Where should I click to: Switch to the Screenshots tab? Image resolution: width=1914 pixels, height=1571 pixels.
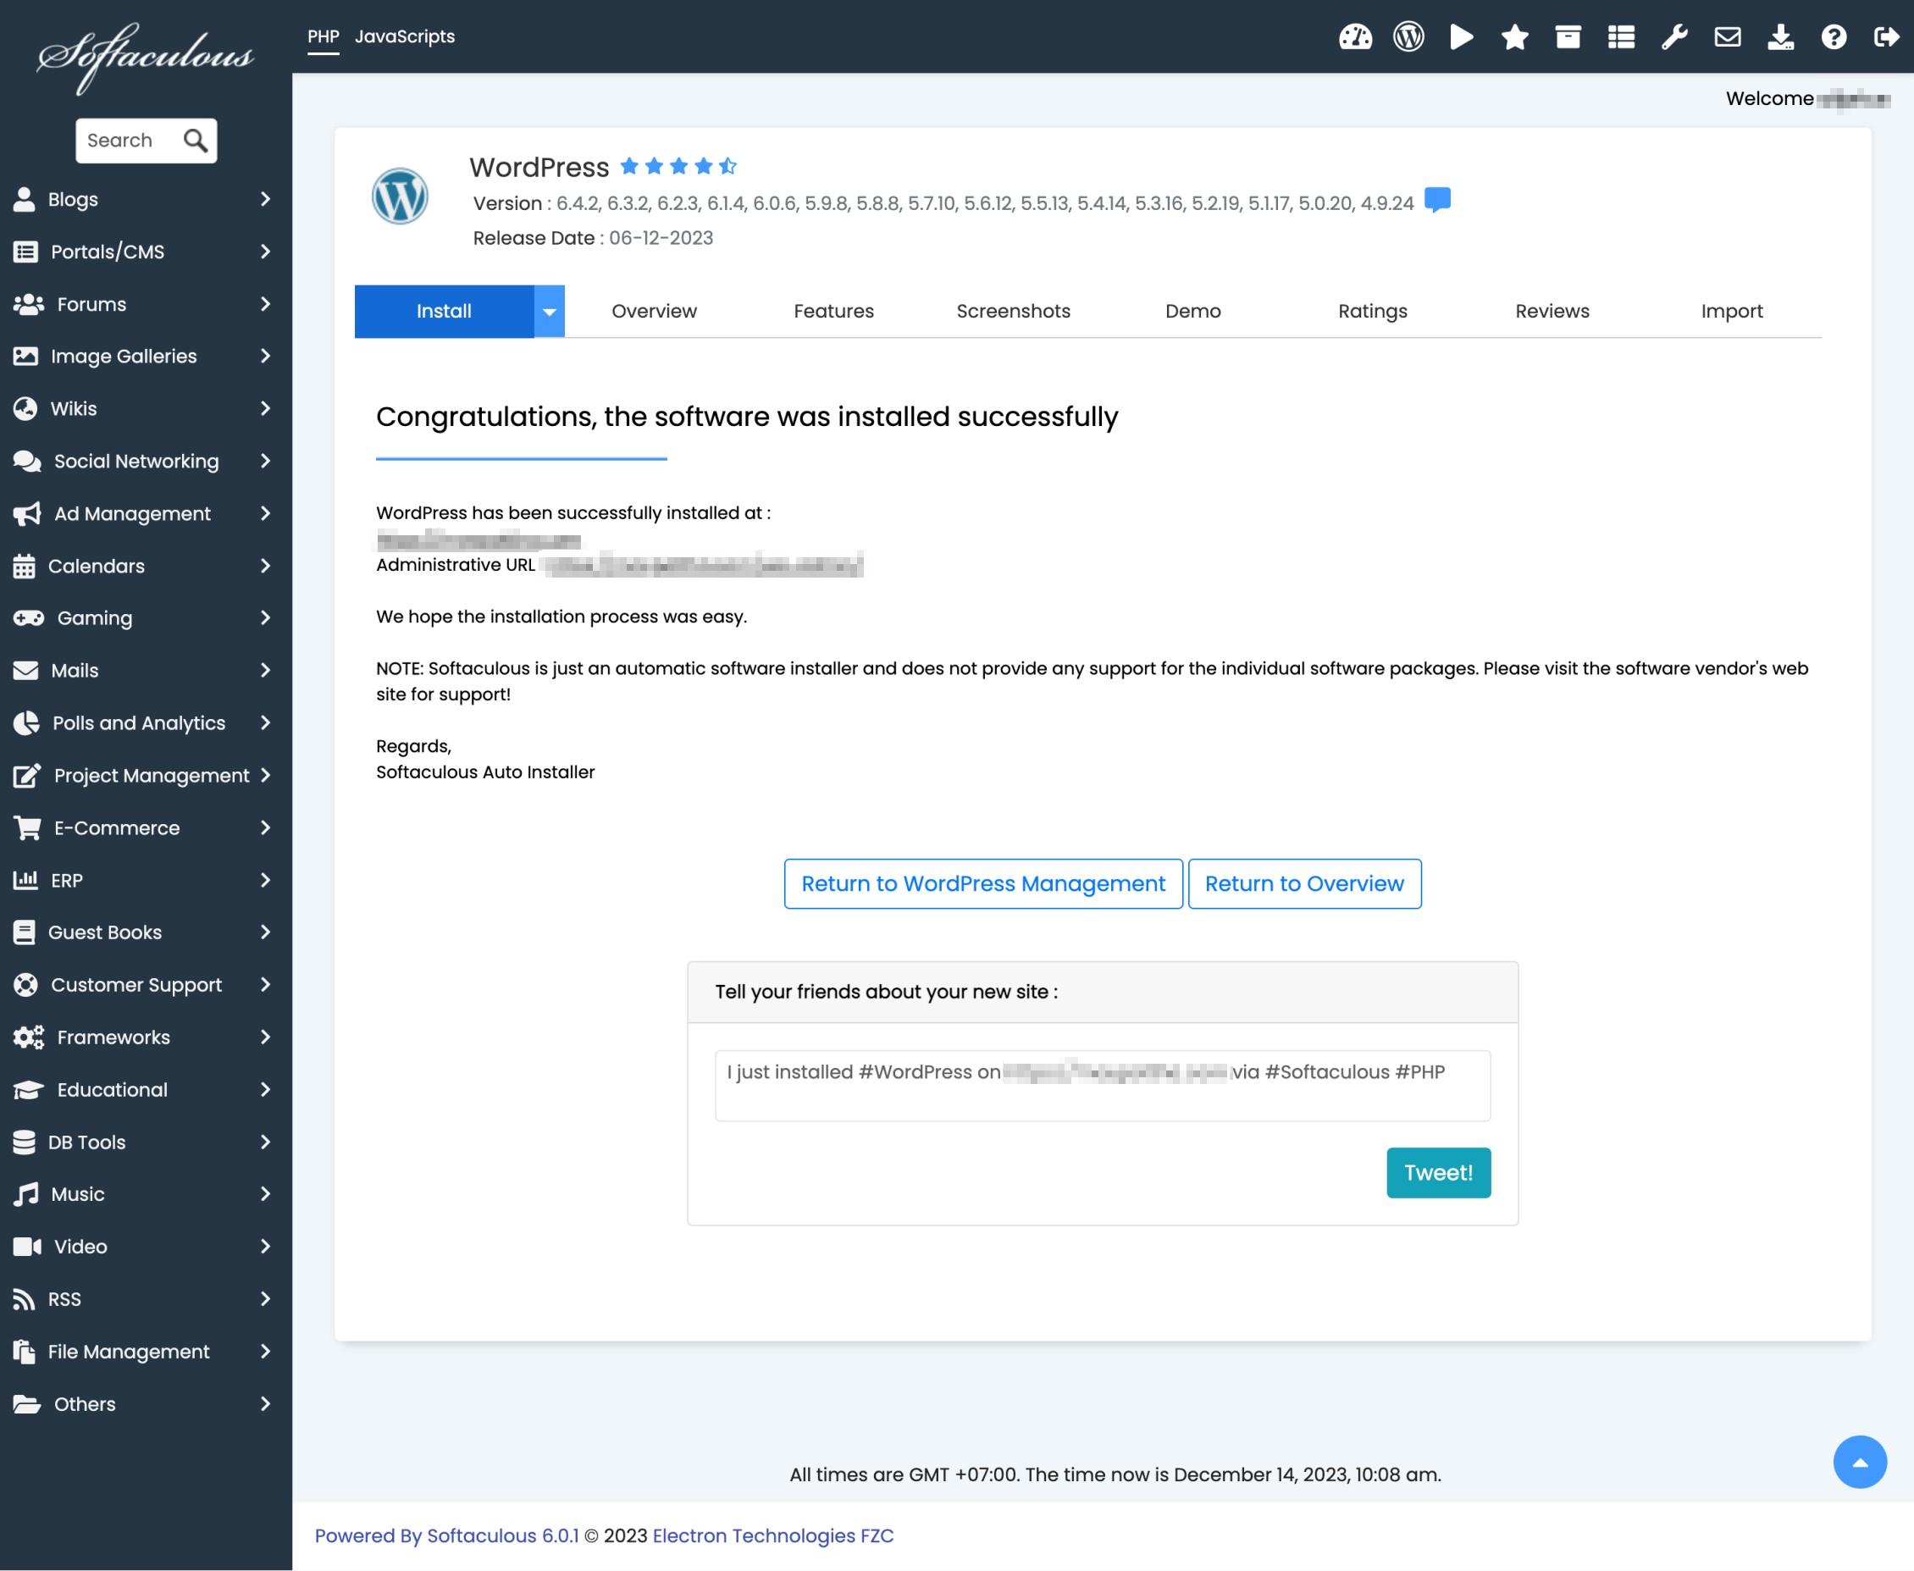click(x=1013, y=312)
